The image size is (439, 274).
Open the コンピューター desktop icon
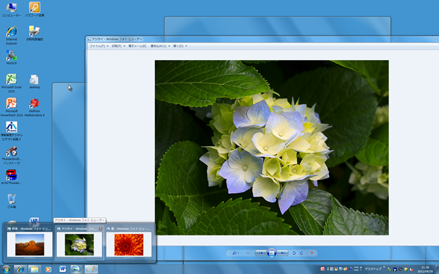[11, 10]
